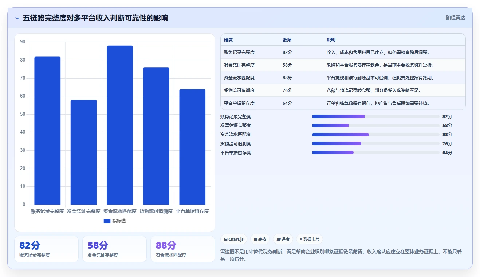Click the 货物流可追溯度 label in the progress list
Viewport: 480px width, 277px height.
(236, 144)
